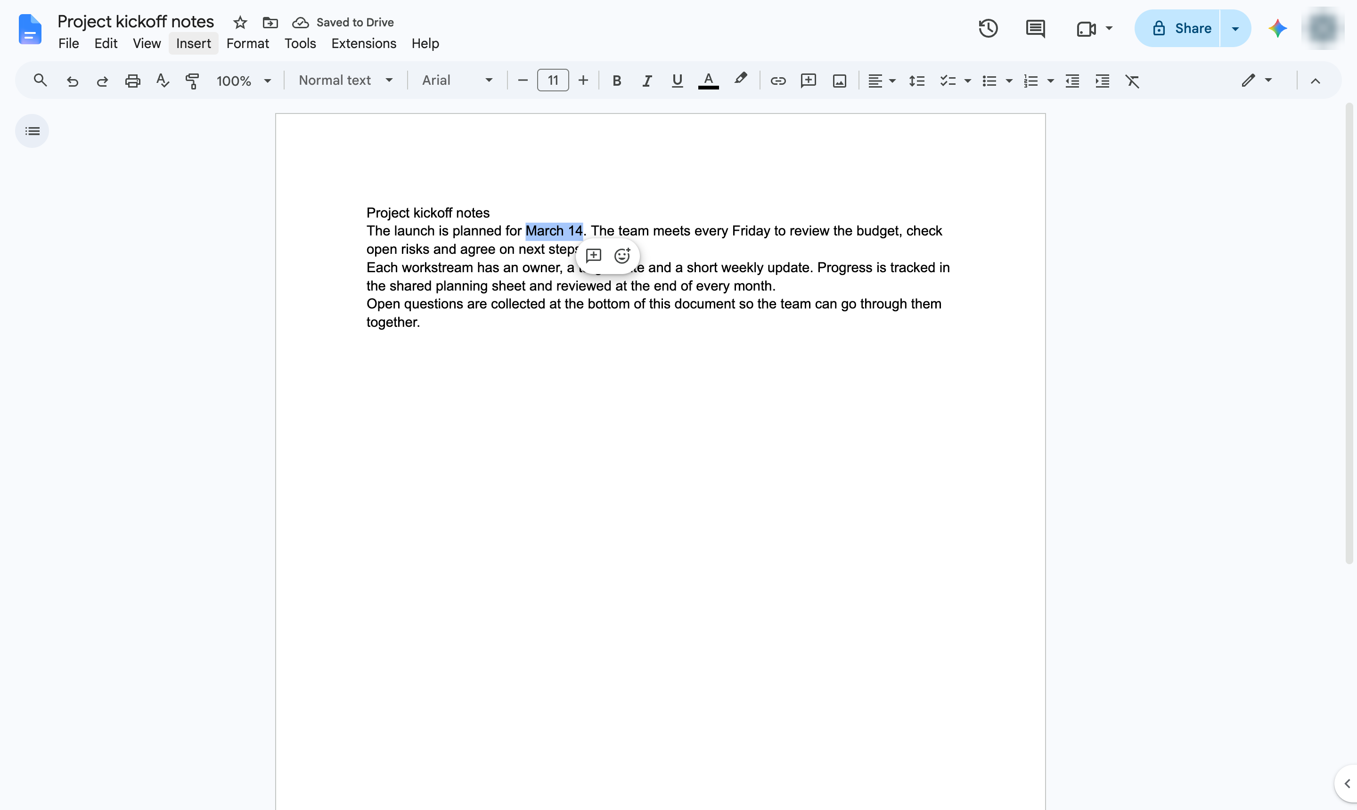
Task: Open the Arial font dropdown
Action: tap(457, 80)
